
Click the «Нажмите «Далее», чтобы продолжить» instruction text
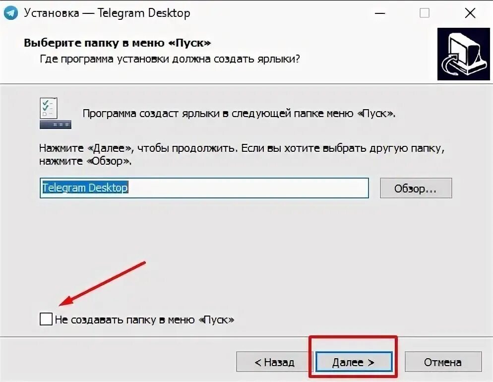point(242,154)
